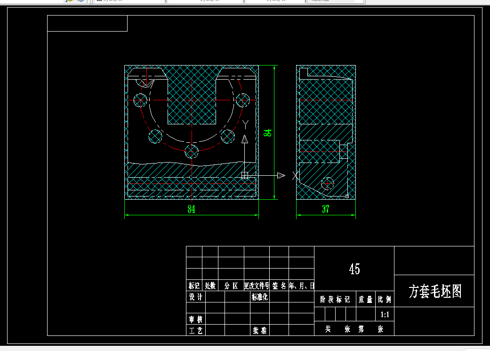Image resolution: width=490 pixels, height=351 pixels.
Task: Click the 标记 header cell
Action: pos(194,286)
